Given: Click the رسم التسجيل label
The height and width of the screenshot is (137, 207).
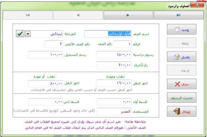Looking at the screenshot, I should [x=75, y=55].
